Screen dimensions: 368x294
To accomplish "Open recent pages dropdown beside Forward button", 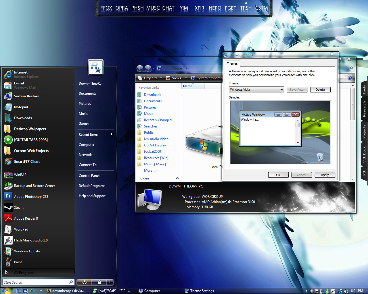I will (154, 69).
